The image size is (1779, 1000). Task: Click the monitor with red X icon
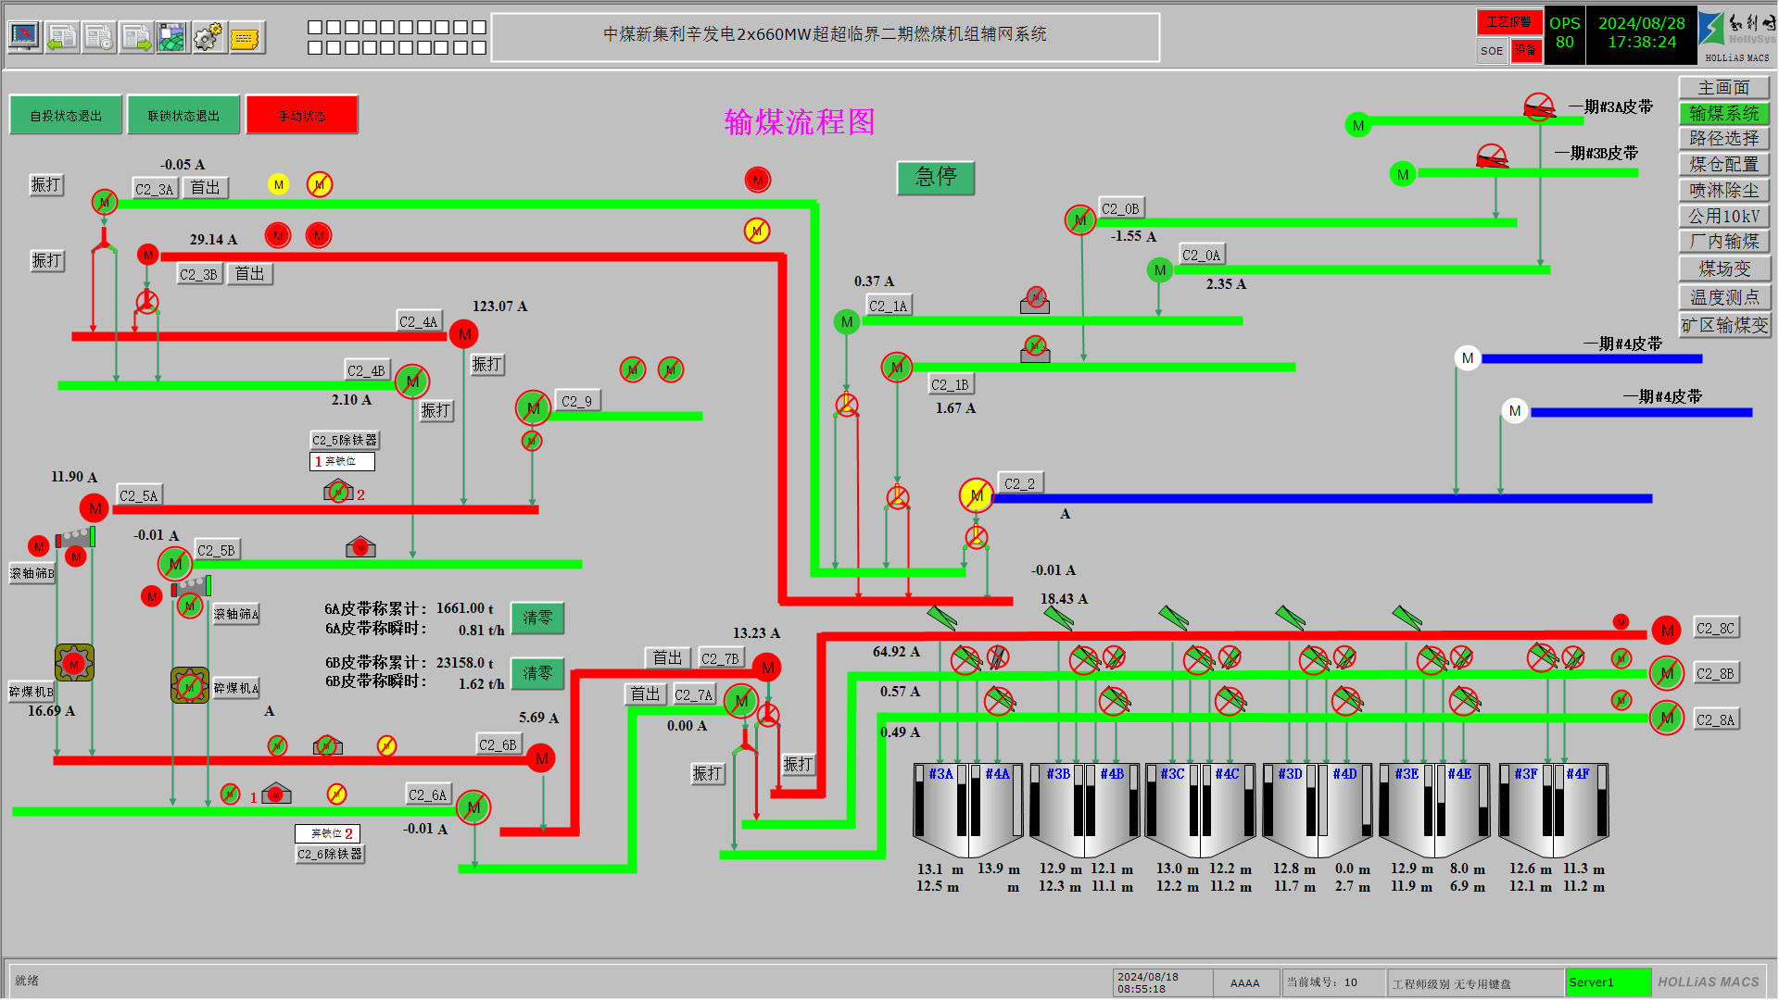(x=25, y=37)
